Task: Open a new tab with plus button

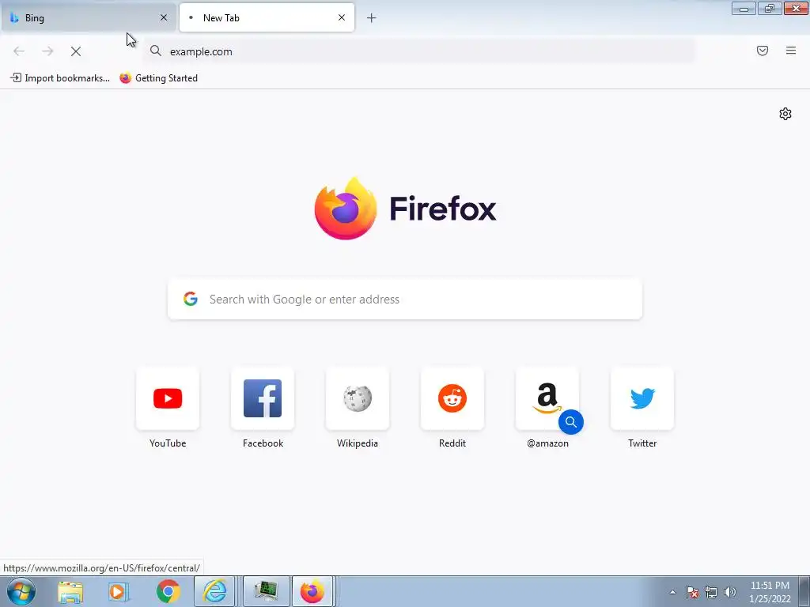Action: (372, 18)
